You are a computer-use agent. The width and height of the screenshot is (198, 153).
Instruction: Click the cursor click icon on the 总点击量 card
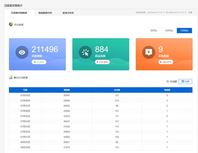coord(85,52)
